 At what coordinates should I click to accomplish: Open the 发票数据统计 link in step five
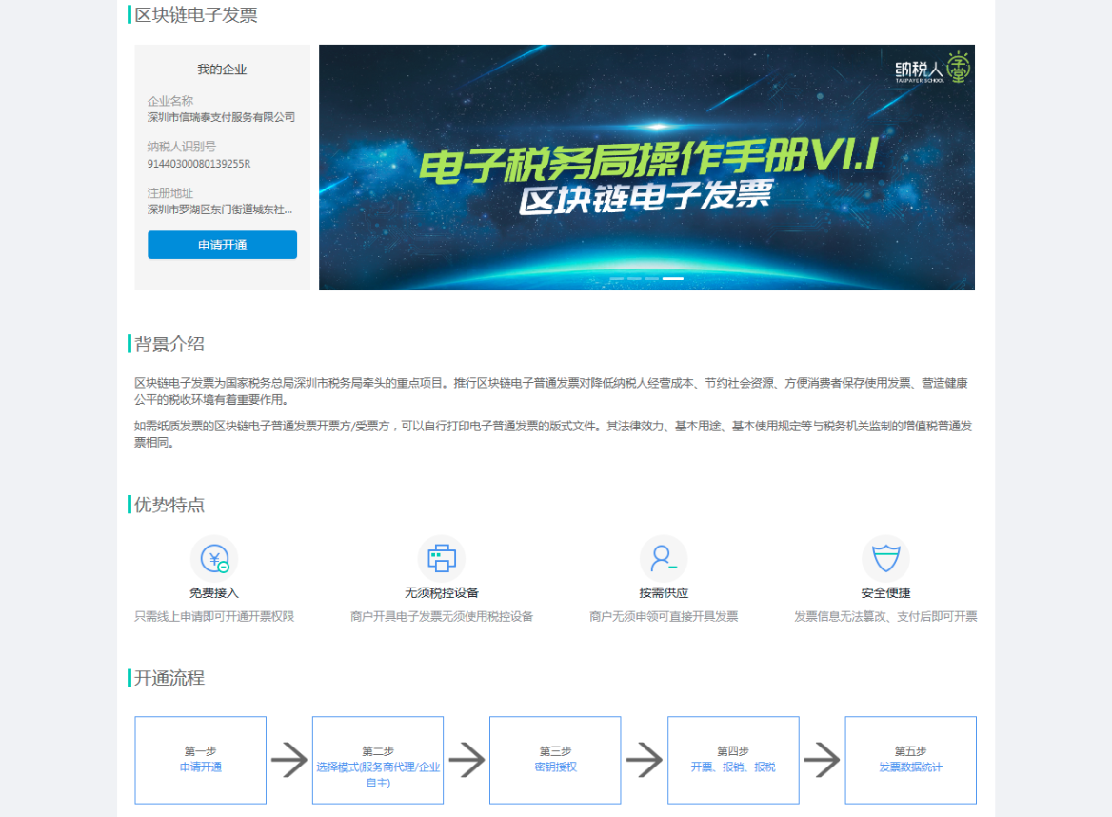pyautogui.click(x=910, y=767)
